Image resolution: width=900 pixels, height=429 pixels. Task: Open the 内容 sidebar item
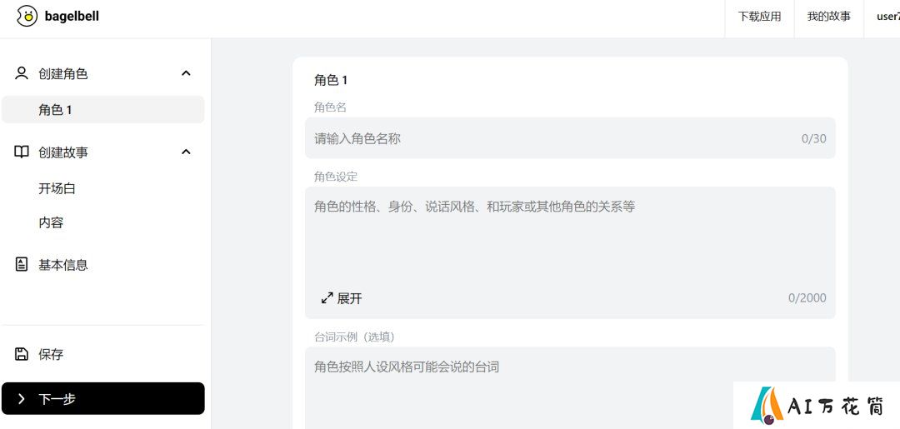point(51,223)
